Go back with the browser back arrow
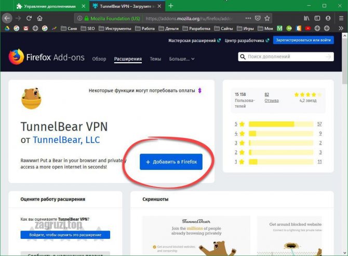This screenshot has height=256, width=348. click(7, 18)
